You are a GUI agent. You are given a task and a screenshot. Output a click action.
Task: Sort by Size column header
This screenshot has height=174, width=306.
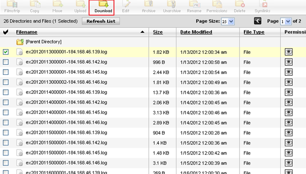(x=158, y=32)
